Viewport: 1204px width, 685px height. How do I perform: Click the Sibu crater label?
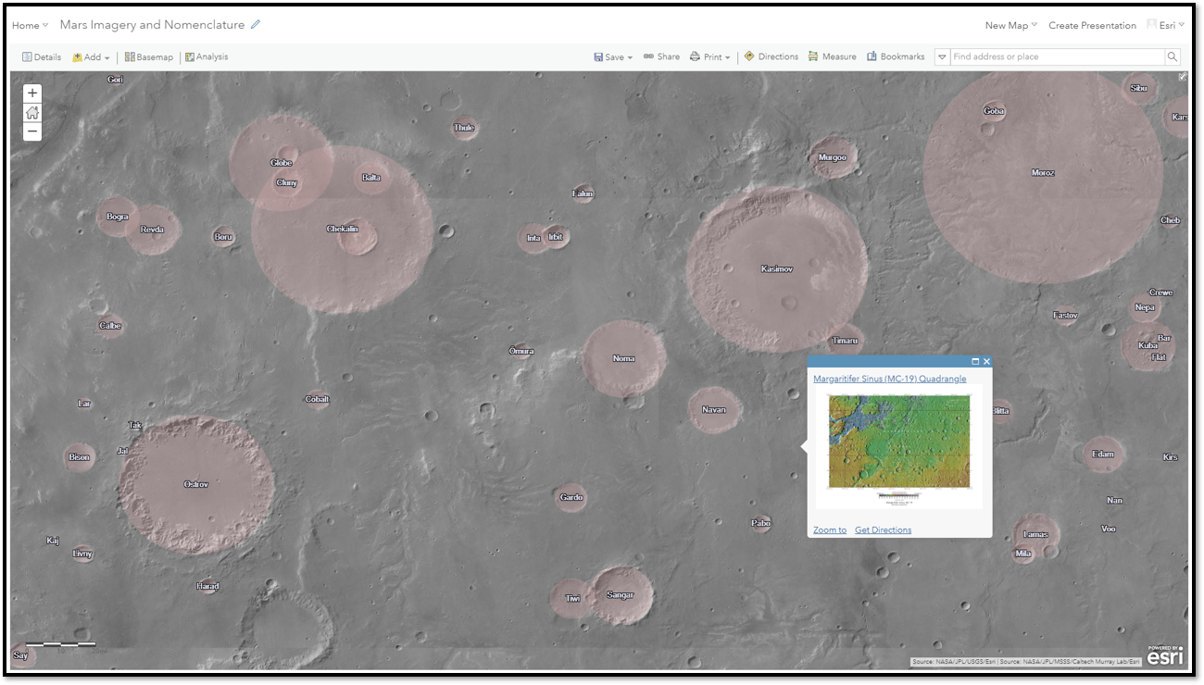click(1138, 88)
